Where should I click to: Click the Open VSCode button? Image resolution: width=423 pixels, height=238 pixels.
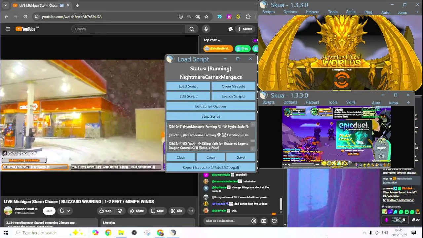click(233, 86)
